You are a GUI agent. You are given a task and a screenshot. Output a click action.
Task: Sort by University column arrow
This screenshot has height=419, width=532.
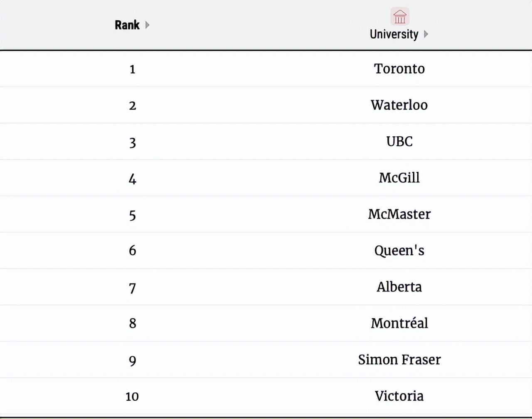pos(426,34)
